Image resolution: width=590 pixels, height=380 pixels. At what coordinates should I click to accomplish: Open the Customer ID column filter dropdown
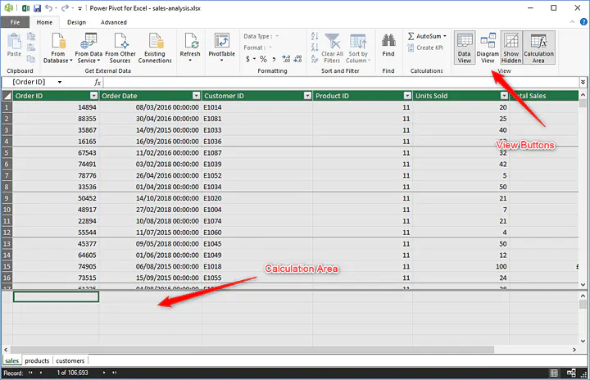(x=307, y=96)
